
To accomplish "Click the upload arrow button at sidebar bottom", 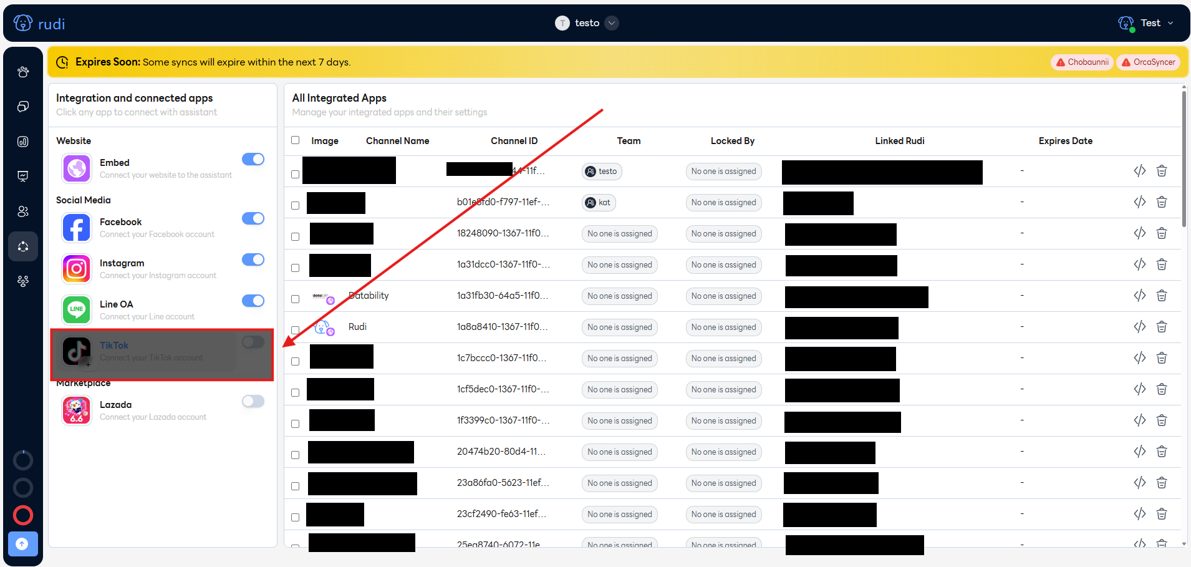I will point(22,544).
